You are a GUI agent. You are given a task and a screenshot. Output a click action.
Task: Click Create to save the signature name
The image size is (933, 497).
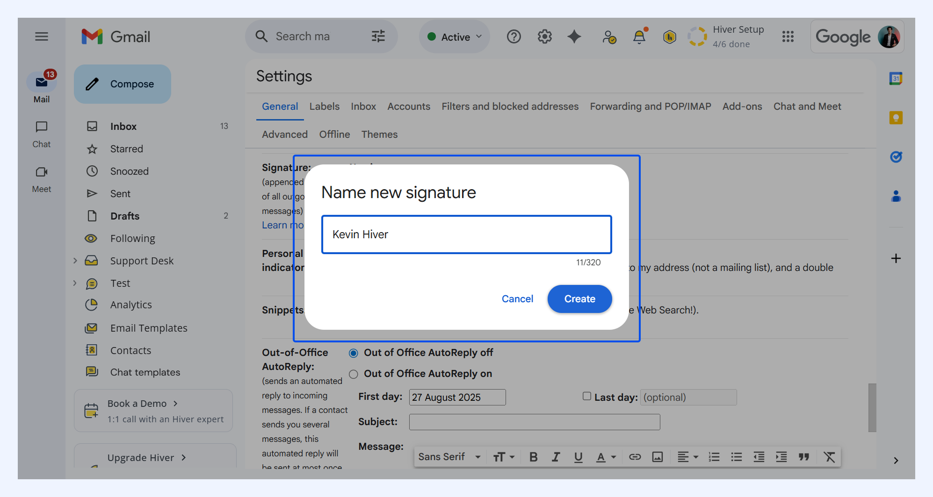tap(580, 299)
